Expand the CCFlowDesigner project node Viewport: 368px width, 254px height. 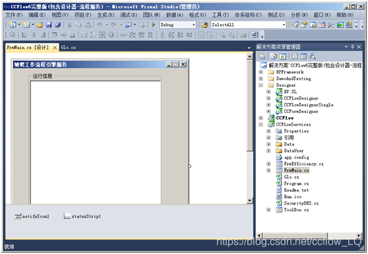click(x=268, y=98)
